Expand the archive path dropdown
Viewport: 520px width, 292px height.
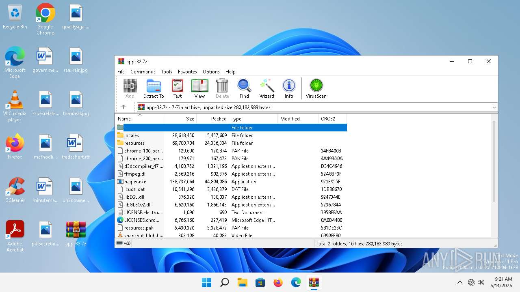pos(494,107)
